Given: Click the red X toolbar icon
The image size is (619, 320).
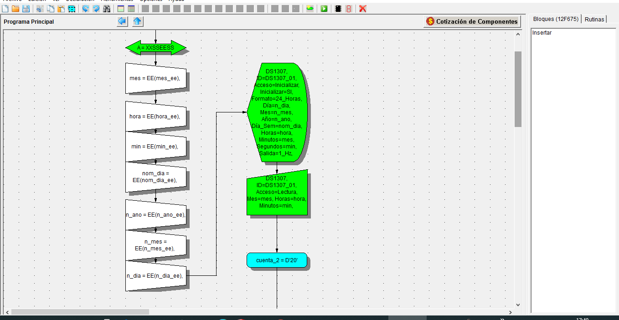Looking at the screenshot, I should [363, 9].
